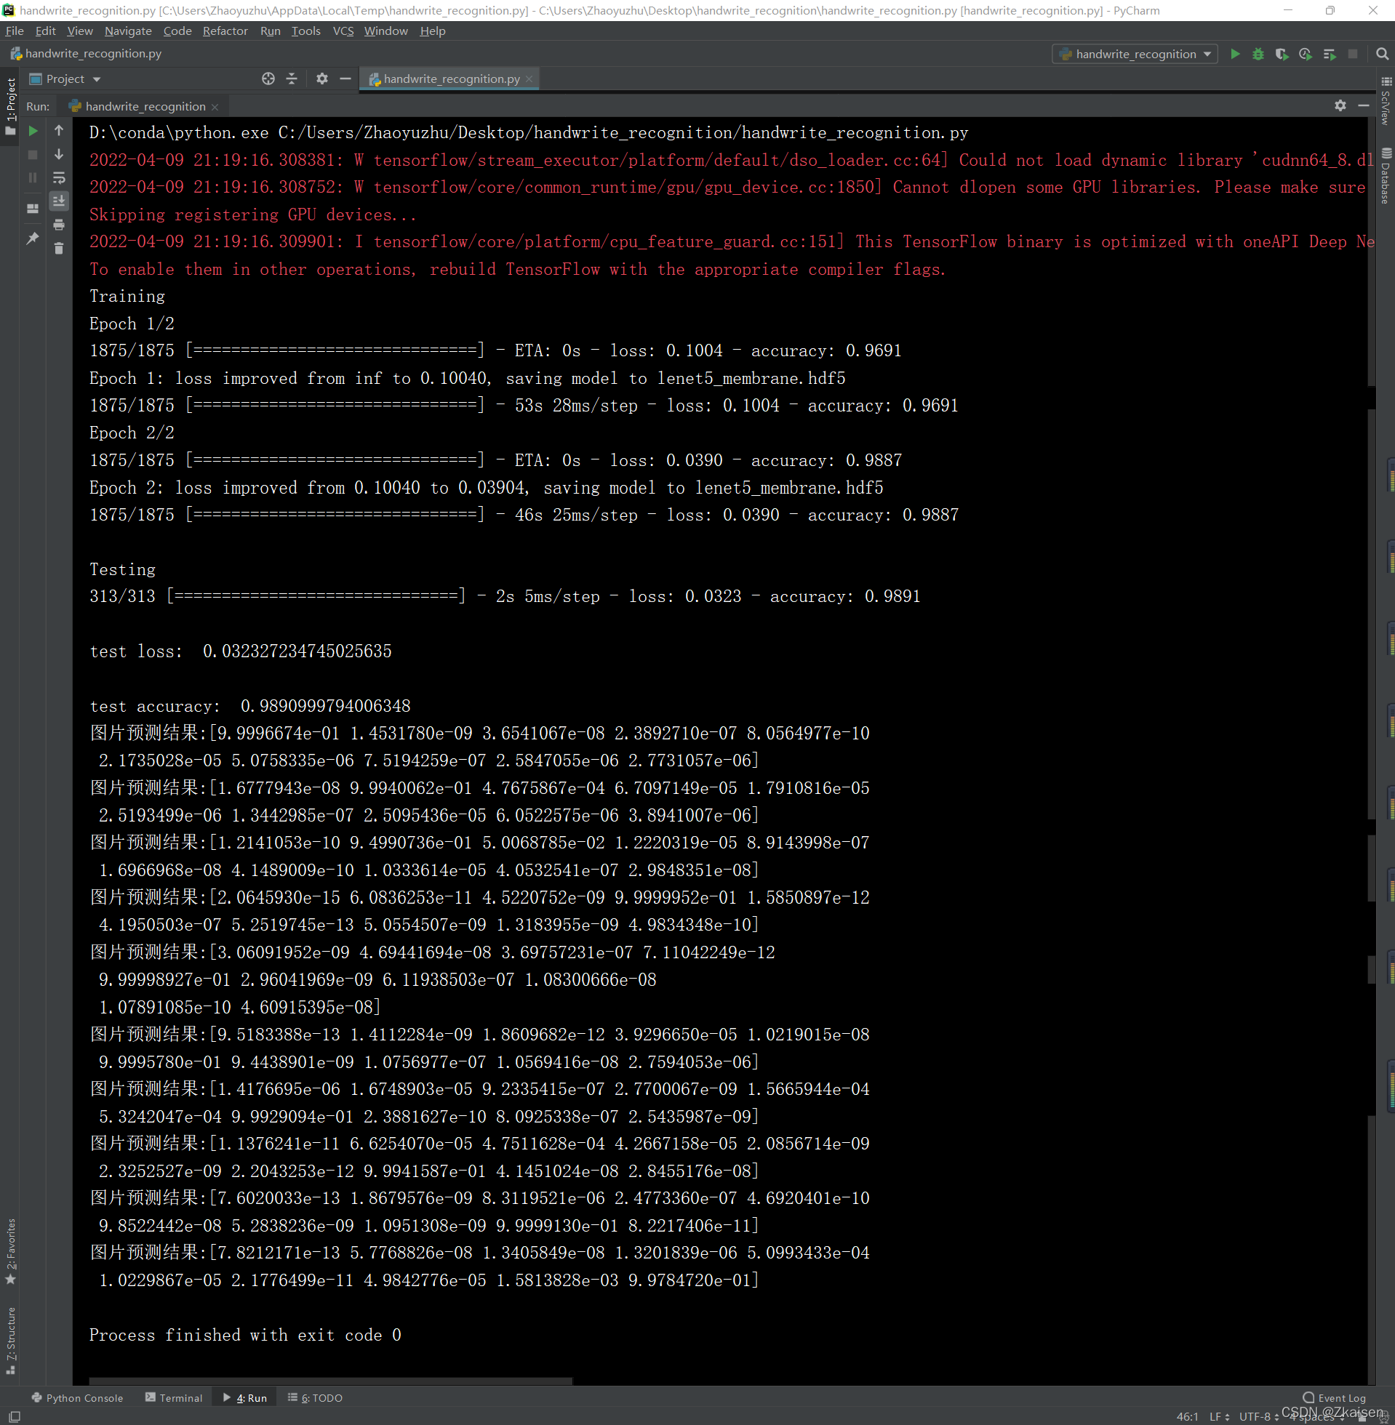Viewport: 1395px width, 1425px height.
Task: Open the Edit menu
Action: (45, 31)
